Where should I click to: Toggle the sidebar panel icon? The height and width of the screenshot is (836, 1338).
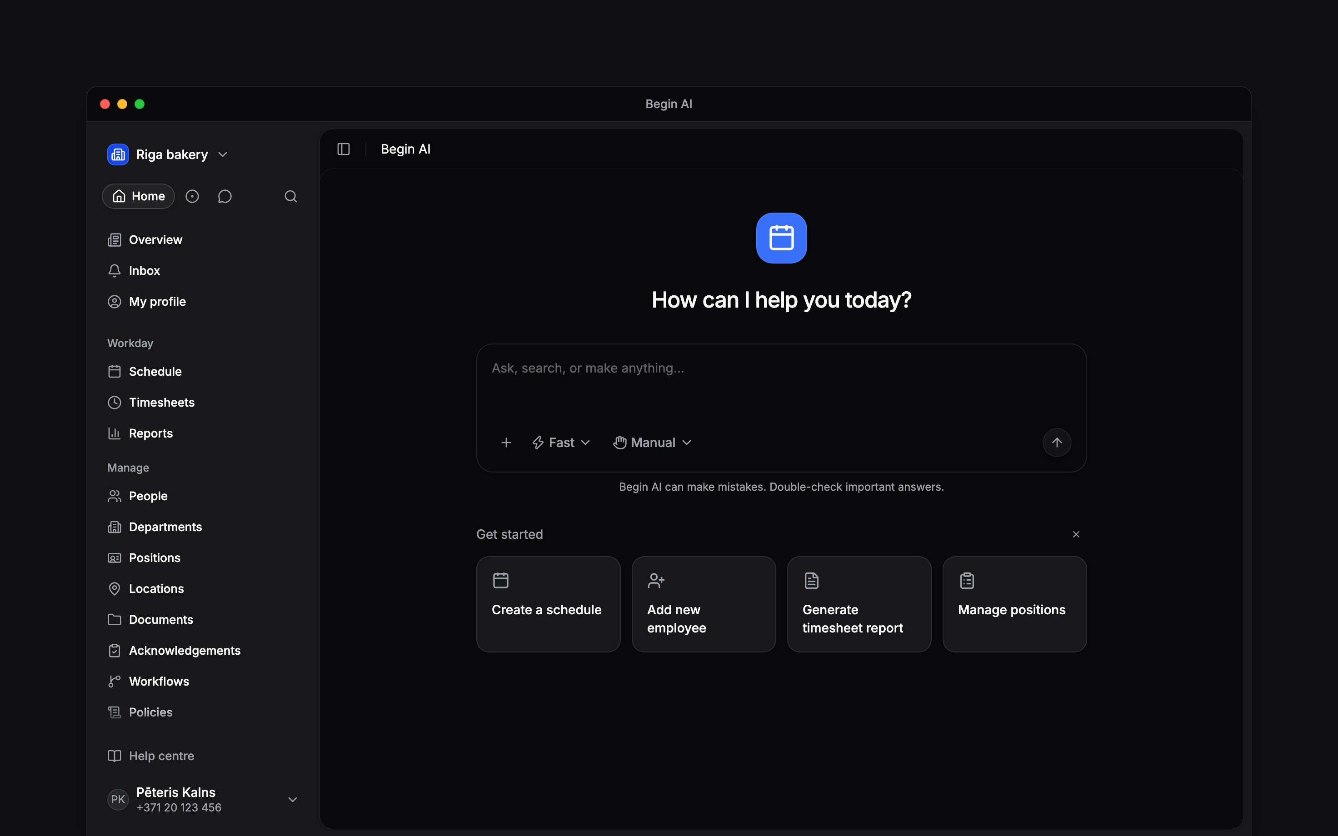[x=343, y=149]
